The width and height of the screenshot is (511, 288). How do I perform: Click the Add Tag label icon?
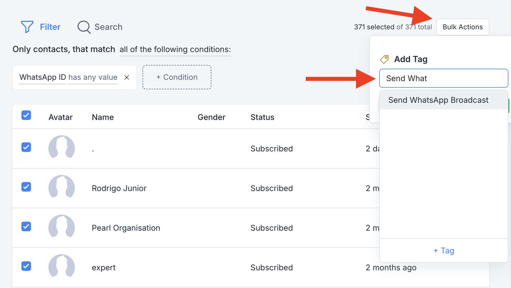[384, 59]
